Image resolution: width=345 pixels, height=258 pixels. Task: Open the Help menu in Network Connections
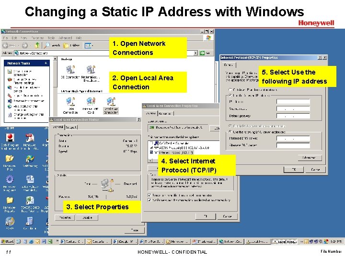click(79, 38)
